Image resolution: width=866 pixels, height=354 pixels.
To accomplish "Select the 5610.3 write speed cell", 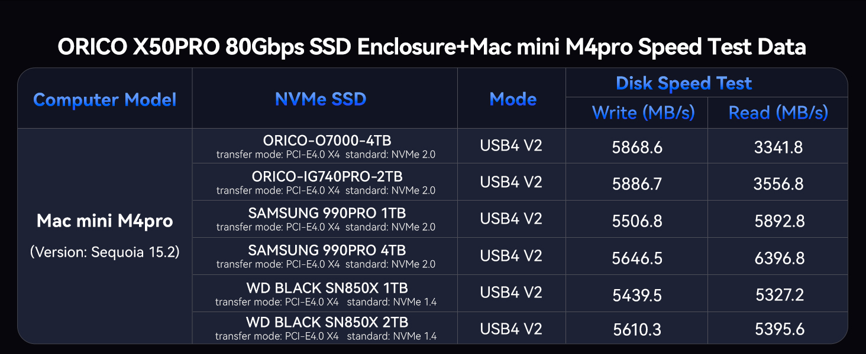I will click(637, 329).
